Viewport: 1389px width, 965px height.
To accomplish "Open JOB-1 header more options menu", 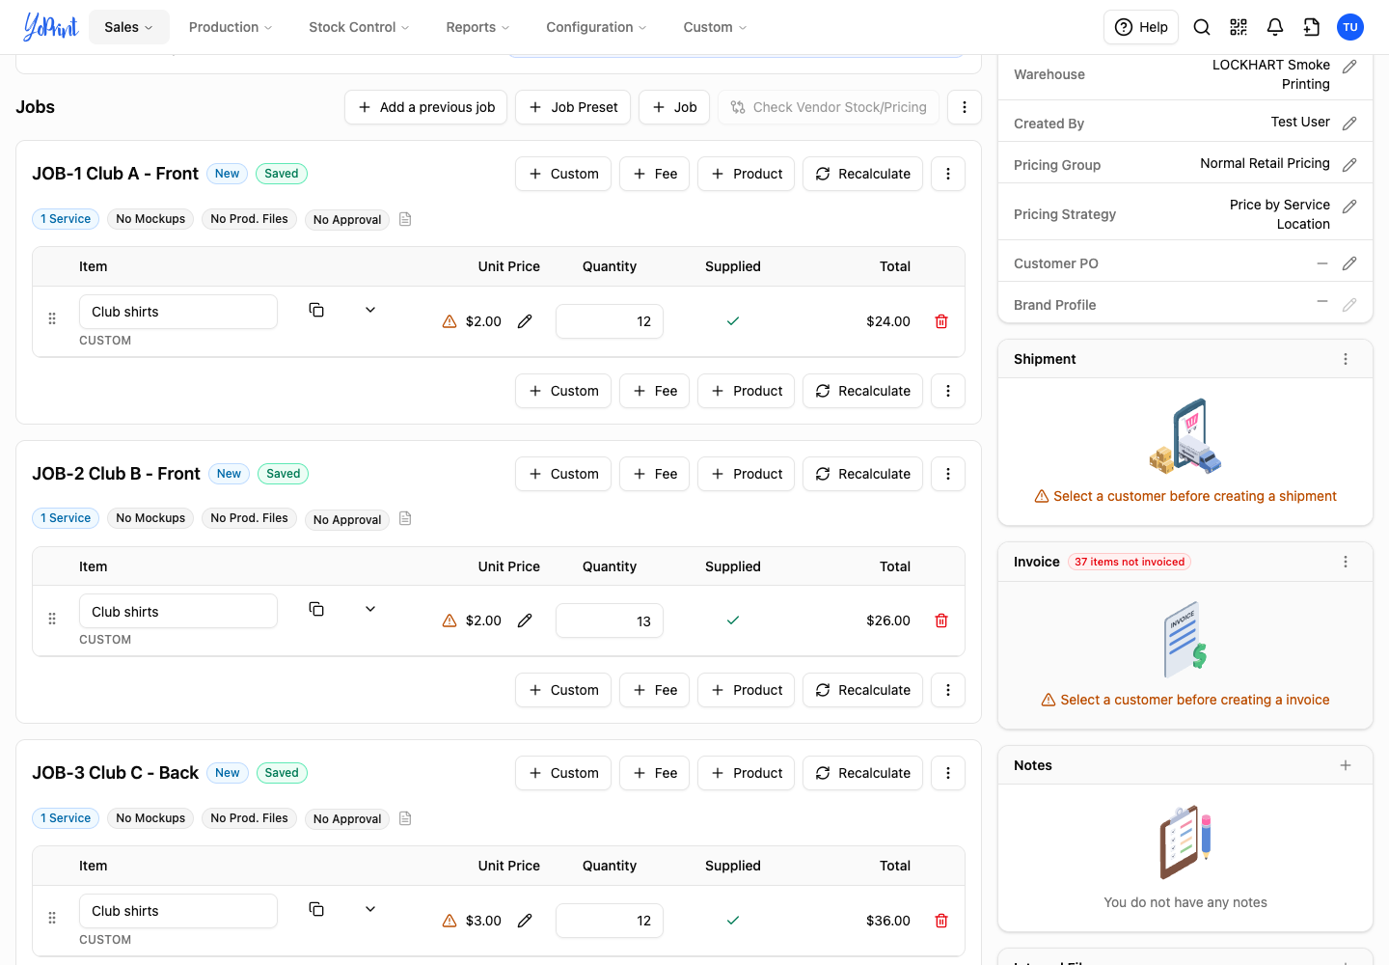I will click(x=948, y=174).
